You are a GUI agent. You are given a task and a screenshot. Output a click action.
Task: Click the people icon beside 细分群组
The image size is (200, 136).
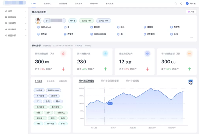pyautogui.click(x=6, y=29)
